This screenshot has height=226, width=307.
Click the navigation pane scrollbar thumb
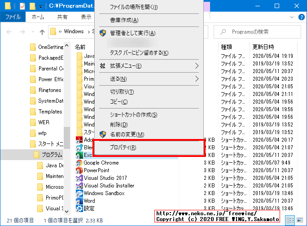(x=67, y=138)
